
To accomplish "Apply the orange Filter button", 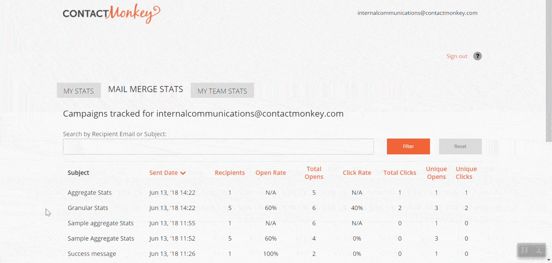I will click(x=408, y=146).
